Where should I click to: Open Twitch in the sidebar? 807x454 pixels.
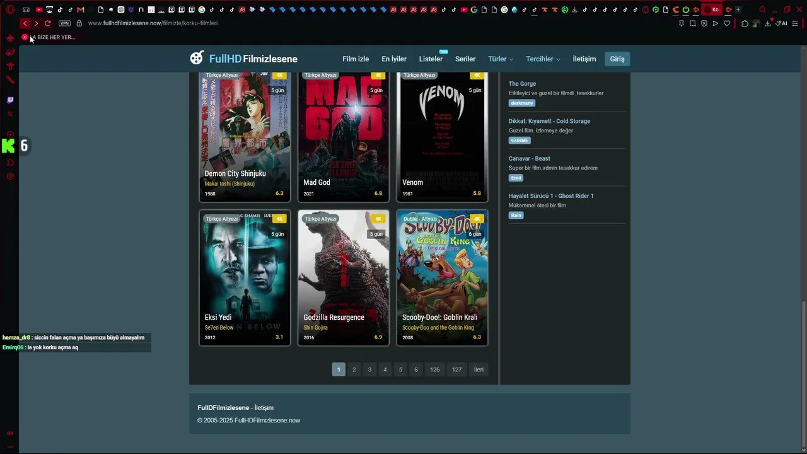10,100
